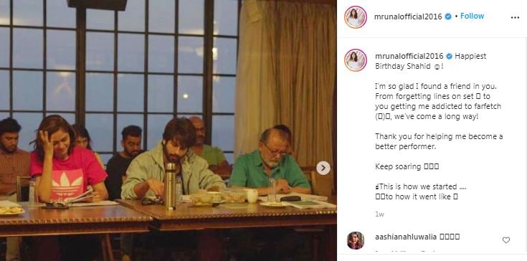Like aashianahluwalia's comment with heart icon
The height and width of the screenshot is (261, 527).
[505, 239]
